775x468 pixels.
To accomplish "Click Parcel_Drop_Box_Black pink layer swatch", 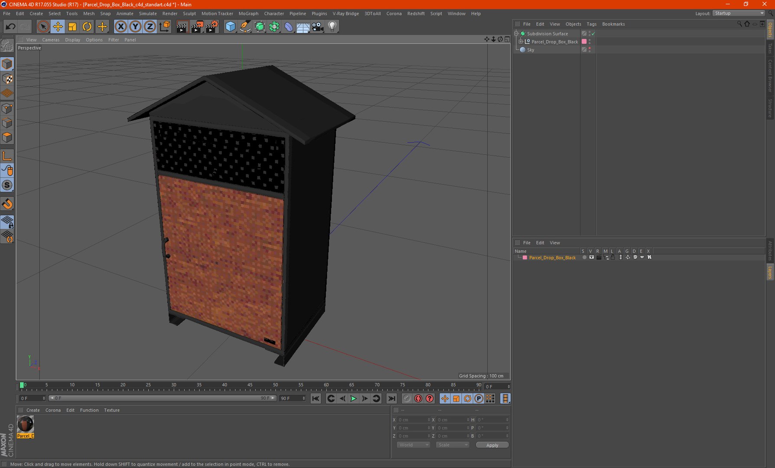I will (x=584, y=42).
